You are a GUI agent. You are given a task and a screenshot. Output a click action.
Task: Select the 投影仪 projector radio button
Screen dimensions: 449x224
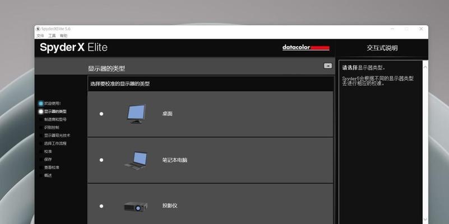[x=101, y=206]
